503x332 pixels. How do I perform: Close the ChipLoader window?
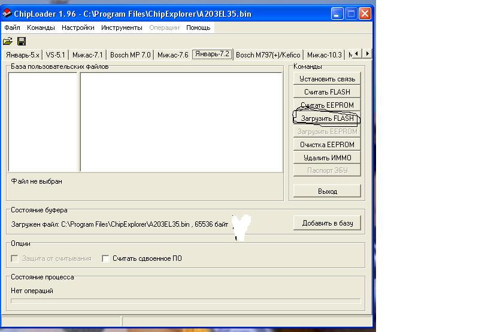point(365,14)
